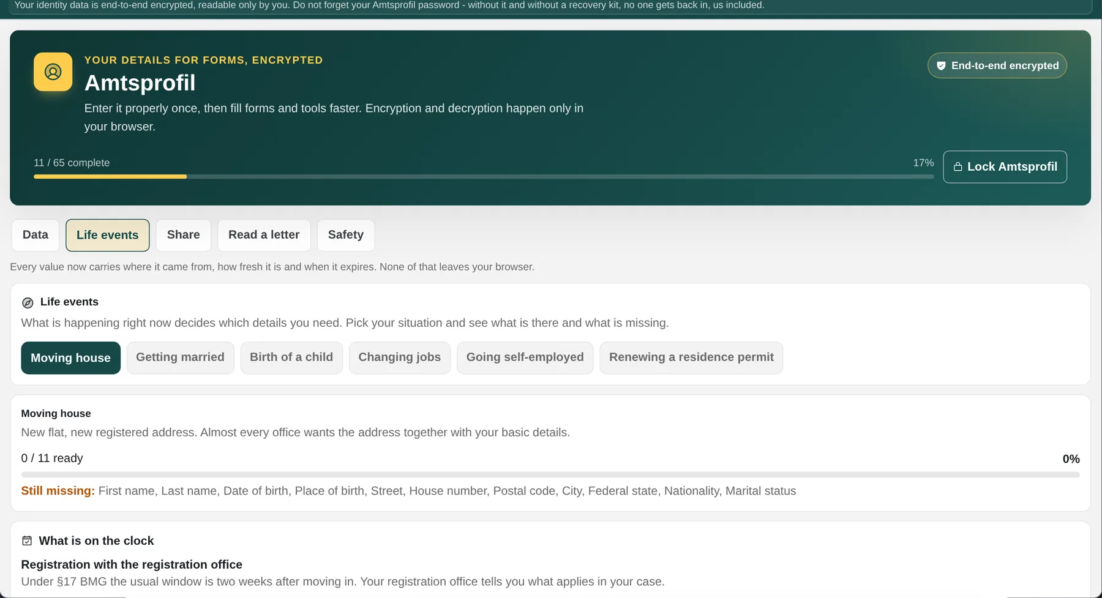Open the Data tab

click(x=36, y=235)
